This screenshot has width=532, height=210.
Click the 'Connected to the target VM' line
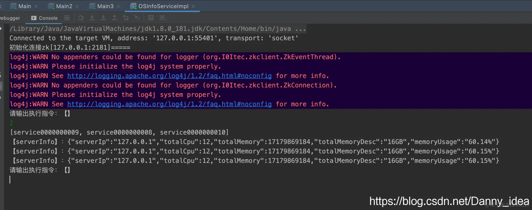pyautogui.click(x=154, y=38)
